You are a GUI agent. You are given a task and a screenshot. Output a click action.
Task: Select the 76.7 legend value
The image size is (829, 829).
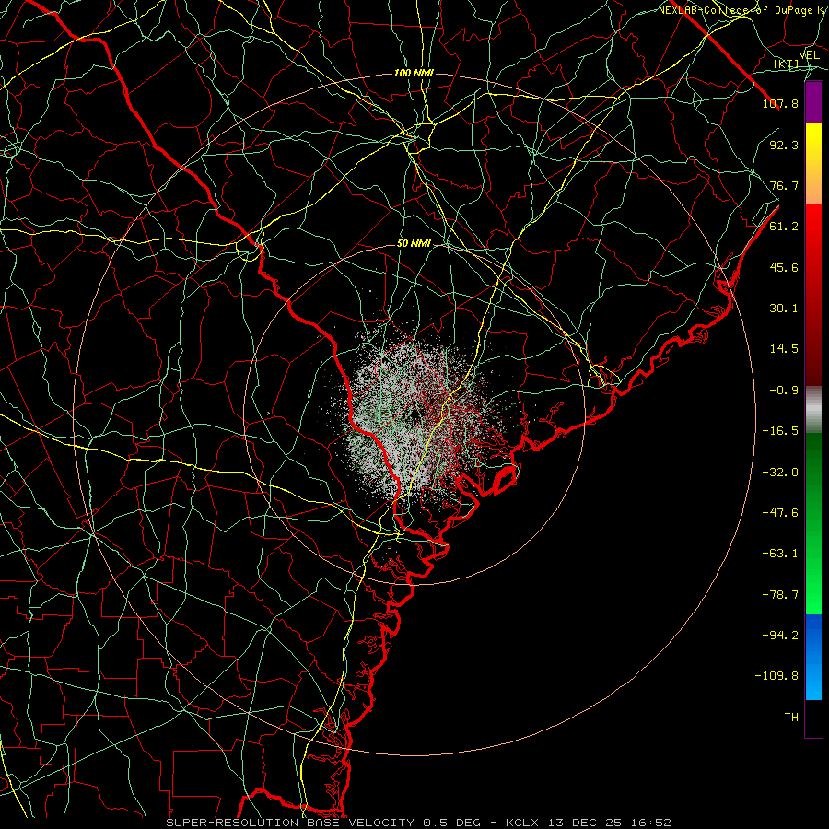[x=784, y=185]
